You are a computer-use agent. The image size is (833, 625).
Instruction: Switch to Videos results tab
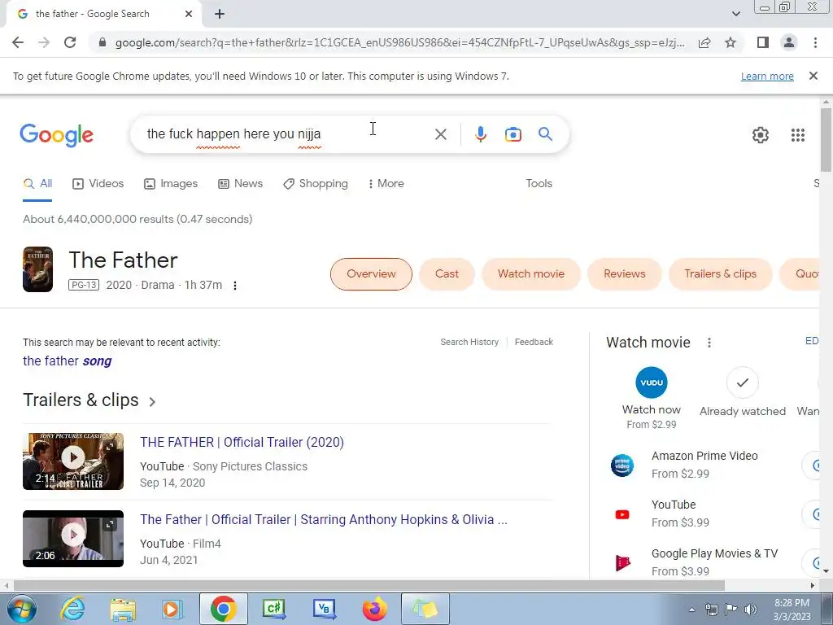click(98, 184)
